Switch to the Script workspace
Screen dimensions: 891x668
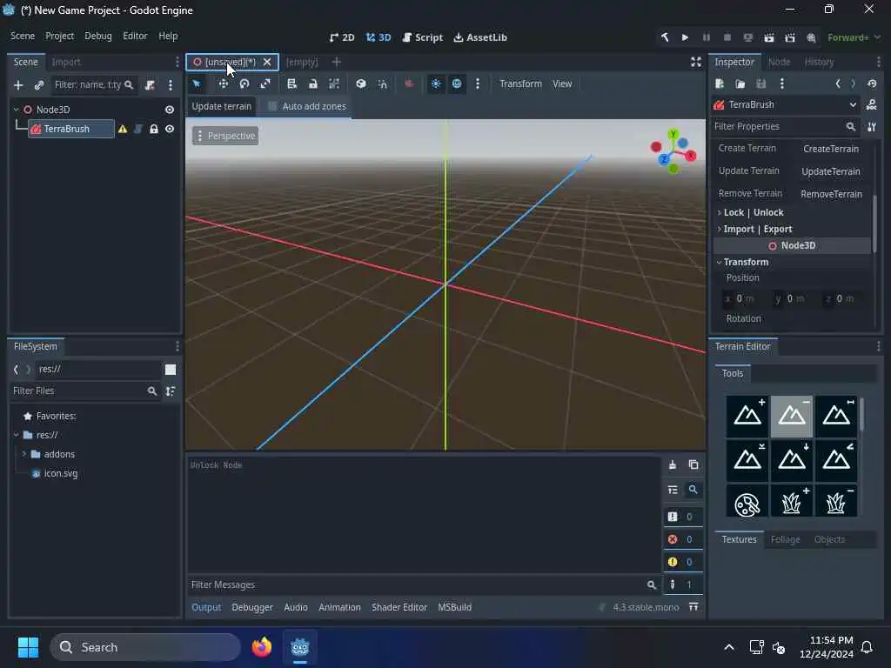(x=422, y=37)
